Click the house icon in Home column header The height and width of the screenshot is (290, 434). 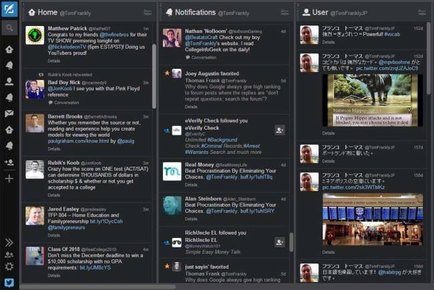click(x=32, y=12)
